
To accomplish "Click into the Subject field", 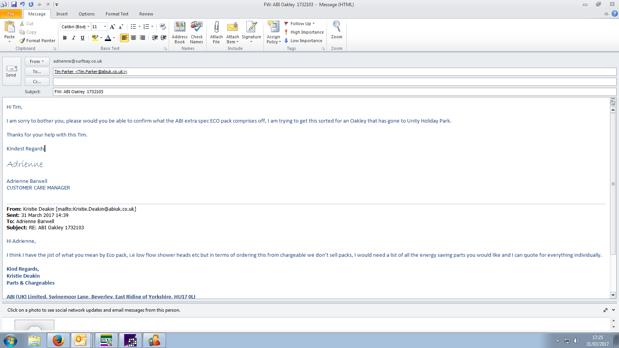I will (x=335, y=92).
